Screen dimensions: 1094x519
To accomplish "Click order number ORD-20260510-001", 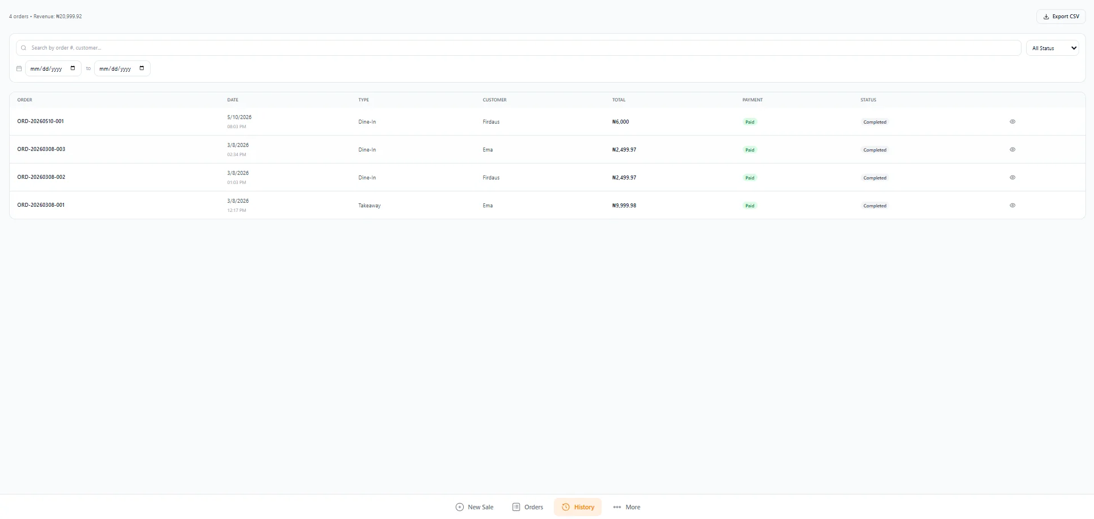I will pos(40,121).
